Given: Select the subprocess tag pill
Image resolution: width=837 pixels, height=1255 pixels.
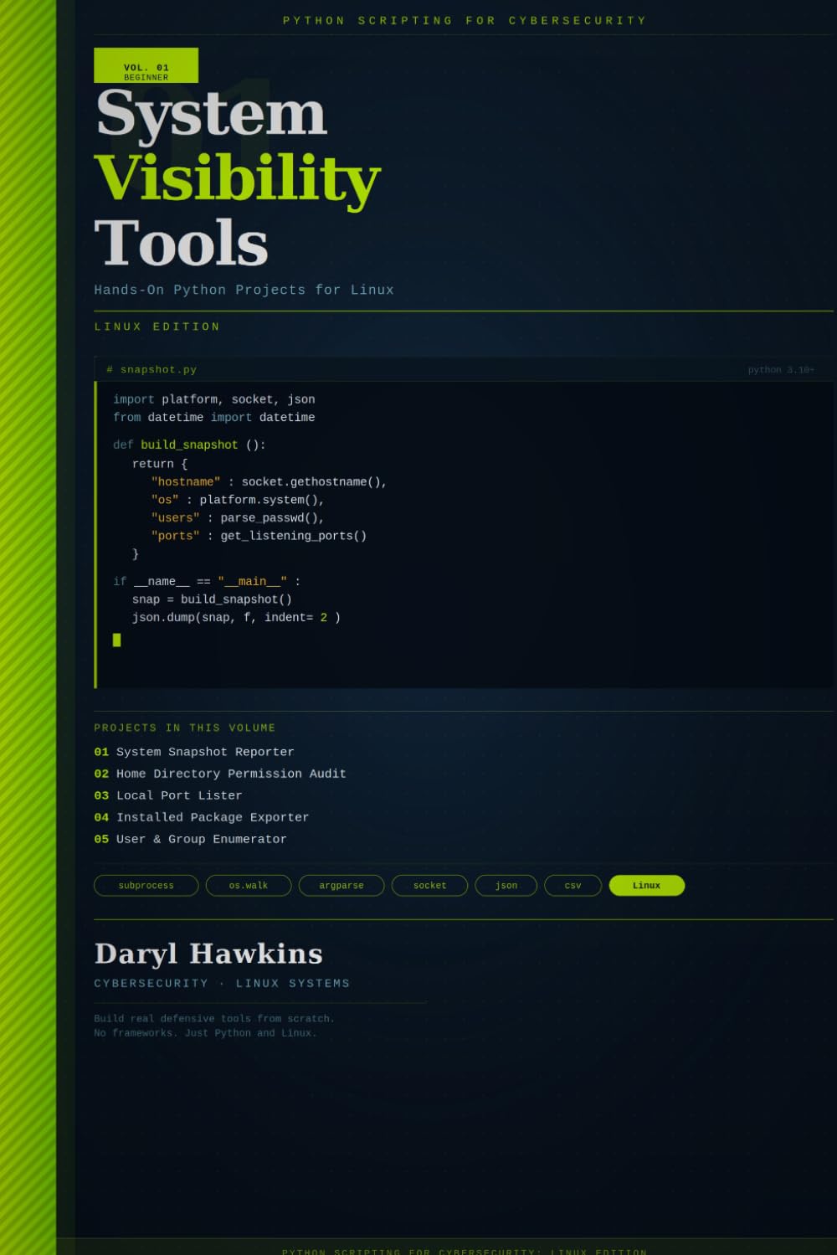Looking at the screenshot, I should 146,885.
